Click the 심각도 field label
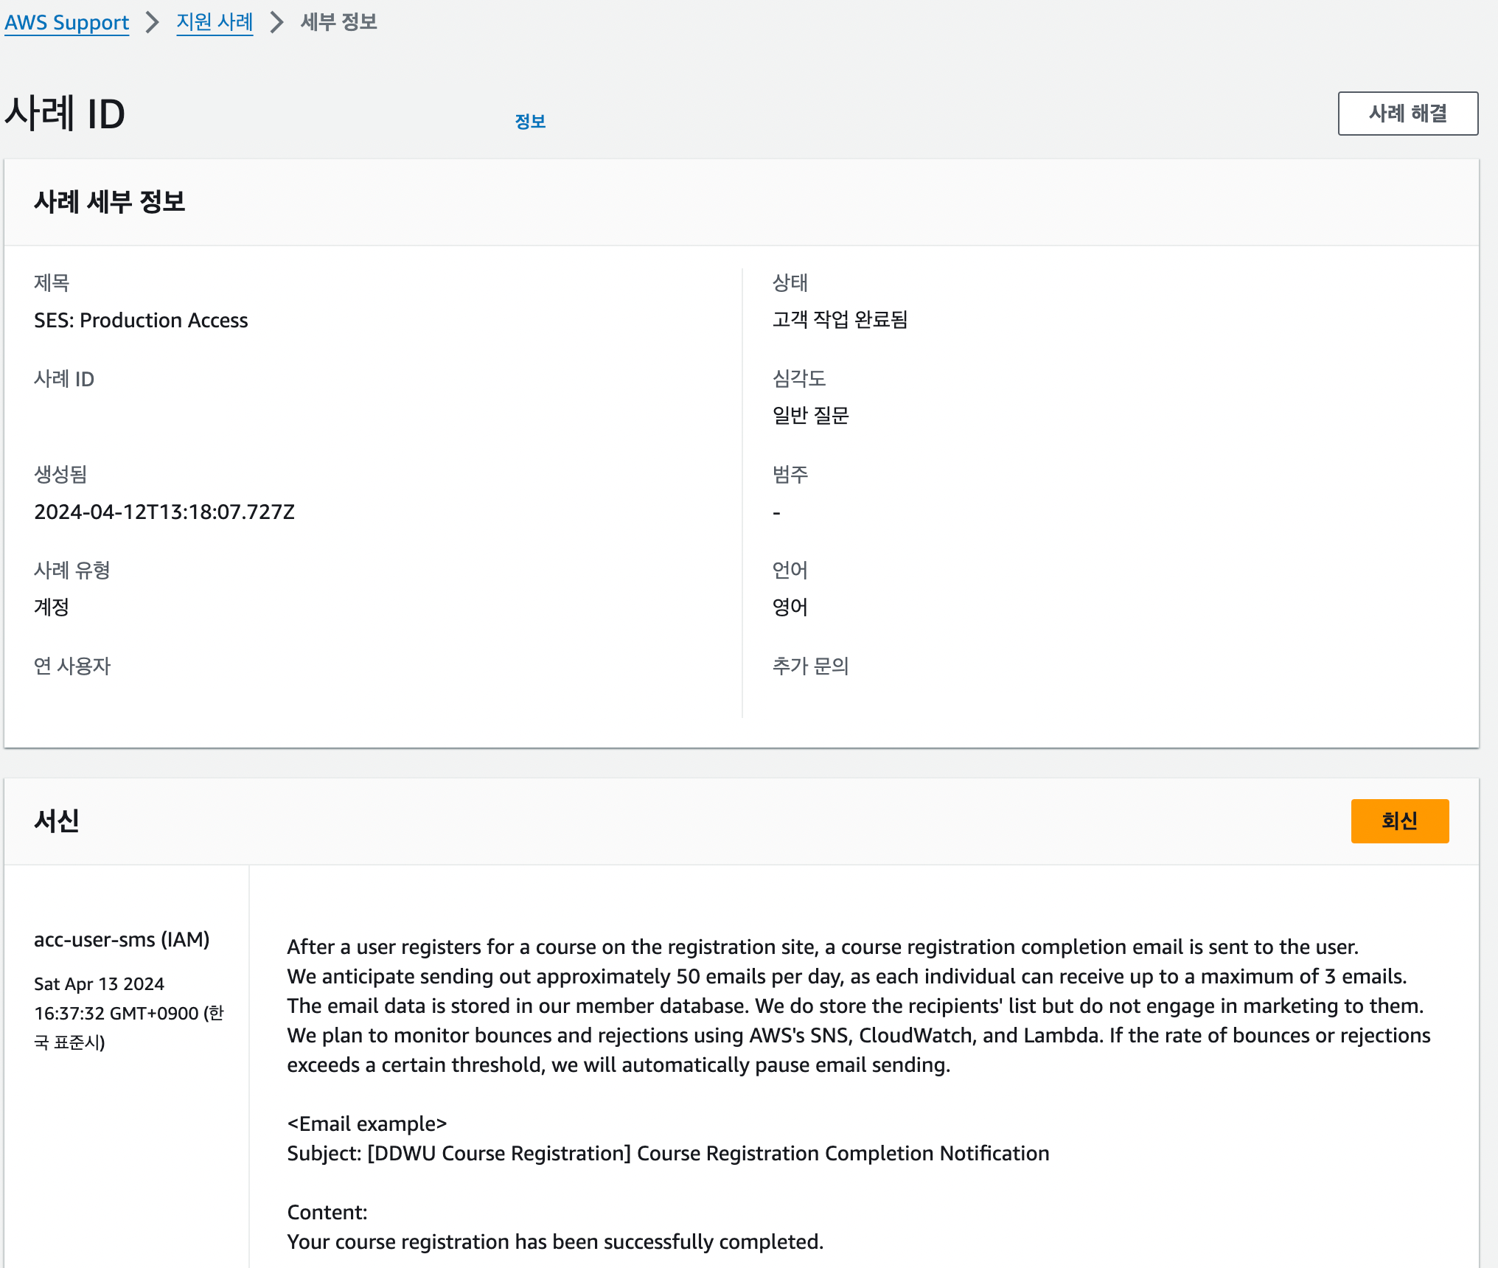1498x1268 pixels. (799, 379)
